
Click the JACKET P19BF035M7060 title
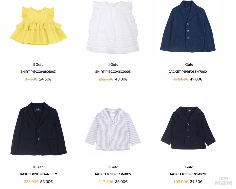[x=188, y=72]
